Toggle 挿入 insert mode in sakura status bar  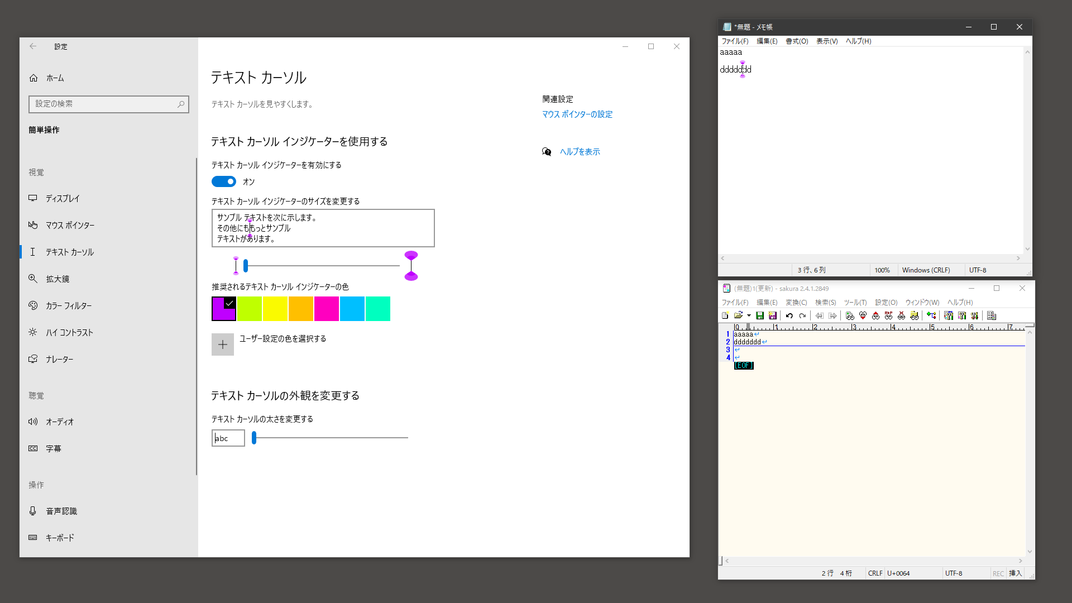point(1015,573)
